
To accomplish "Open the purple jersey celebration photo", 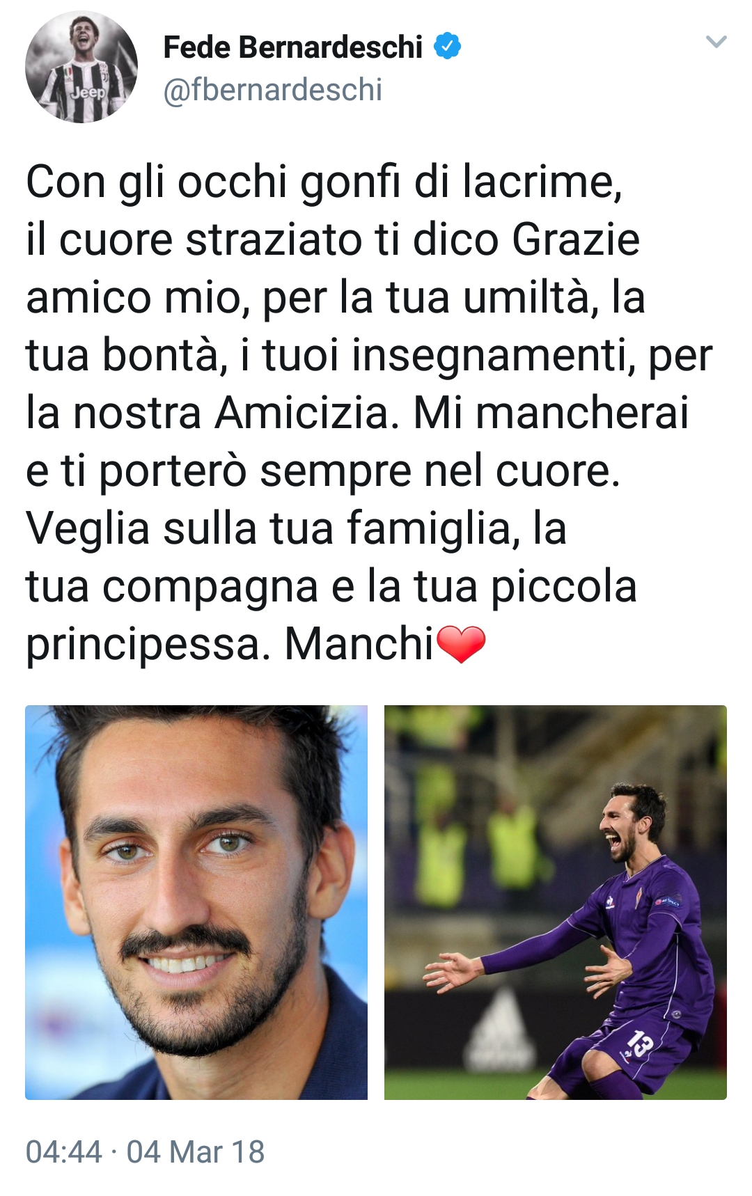I will (556, 902).
